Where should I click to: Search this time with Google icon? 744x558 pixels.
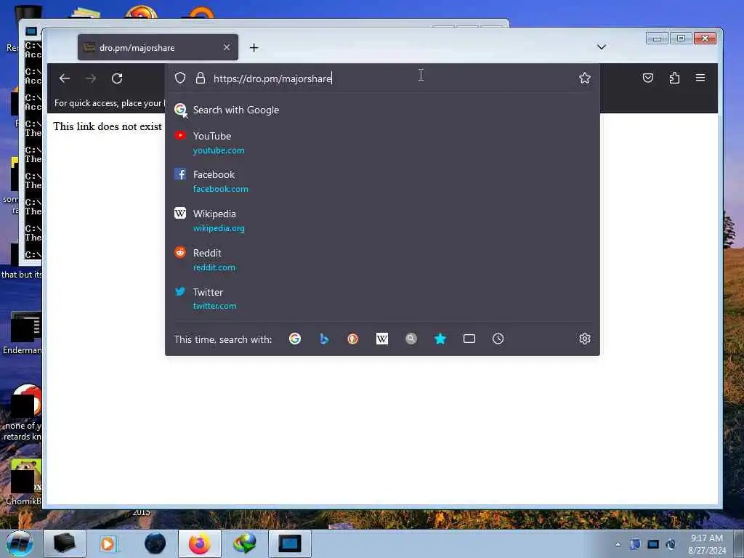pyautogui.click(x=295, y=339)
